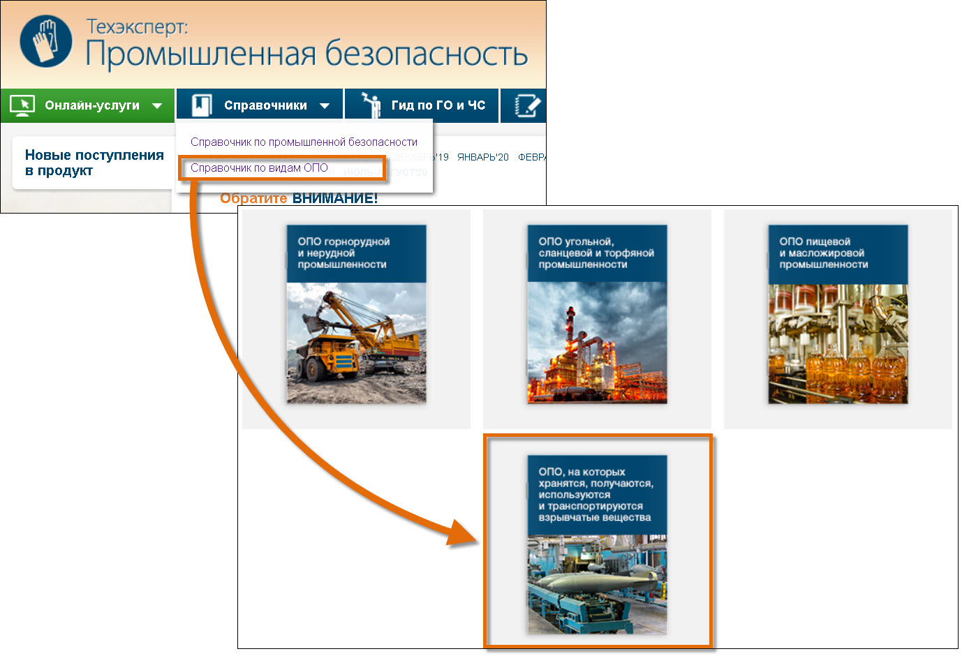Screen dimensions: 969x656
Task: Open the Новые поступления в продукт panel
Action: point(94,163)
